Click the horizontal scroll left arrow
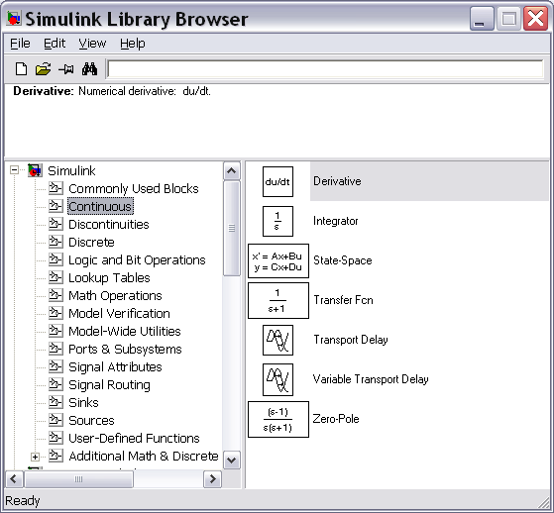Image resolution: width=554 pixels, height=513 pixels. click(x=14, y=479)
